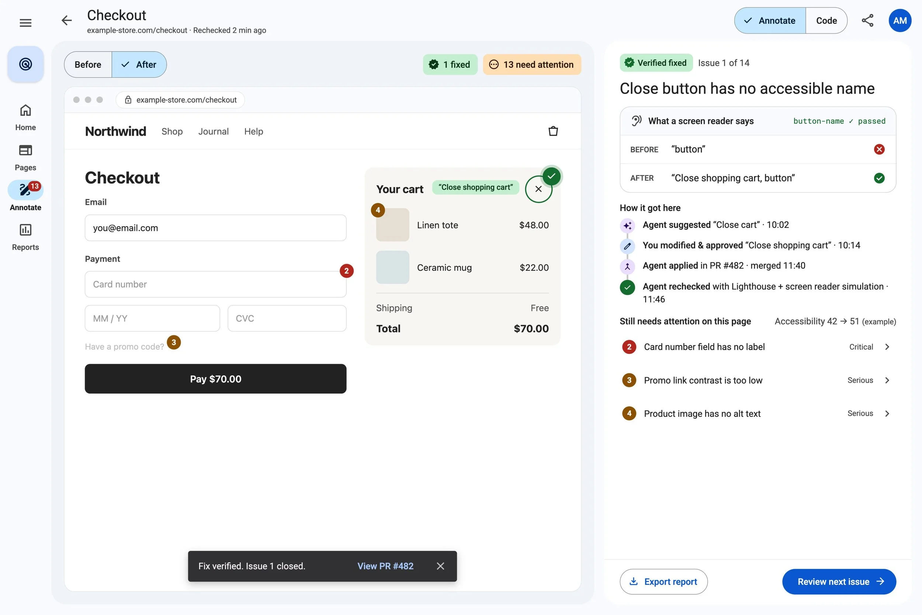Open the Help nav item

pyautogui.click(x=254, y=131)
